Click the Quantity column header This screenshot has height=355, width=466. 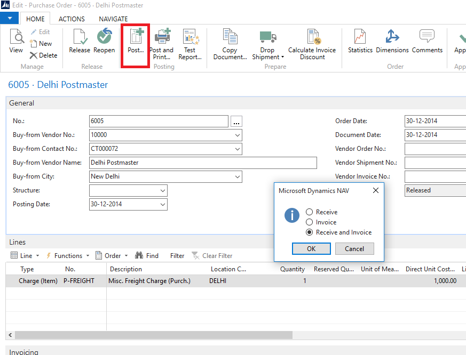(293, 269)
